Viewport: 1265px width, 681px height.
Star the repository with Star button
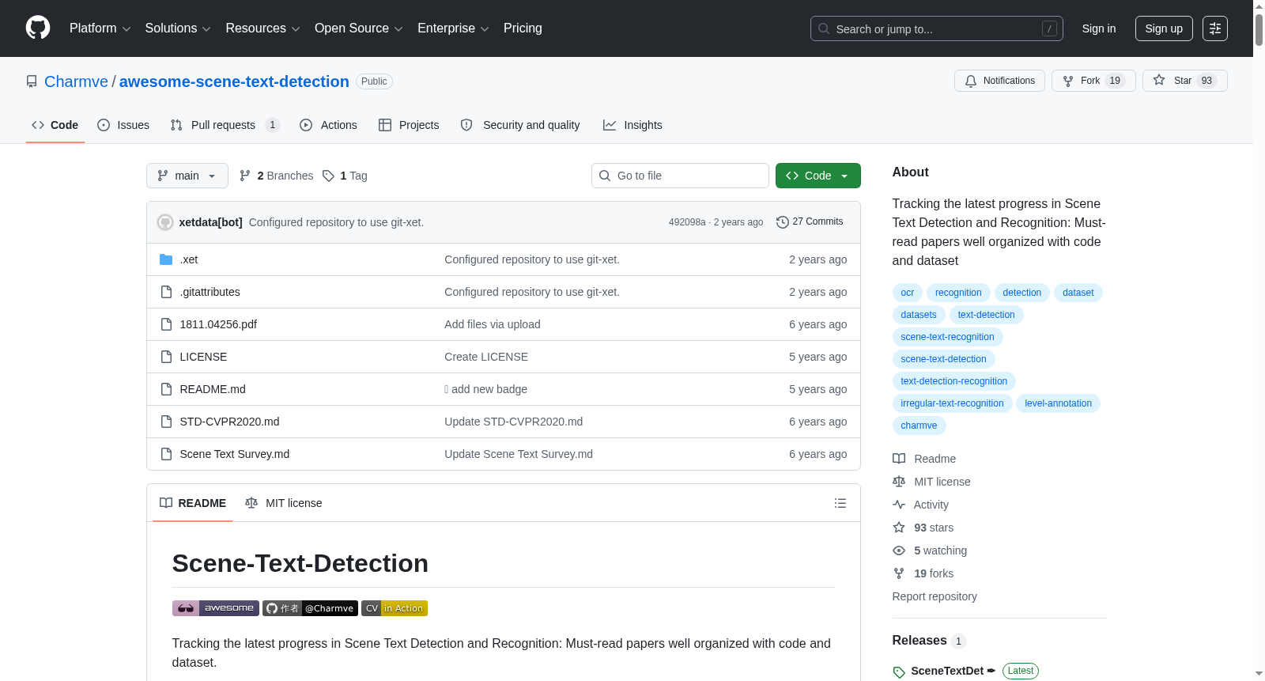pos(1184,81)
